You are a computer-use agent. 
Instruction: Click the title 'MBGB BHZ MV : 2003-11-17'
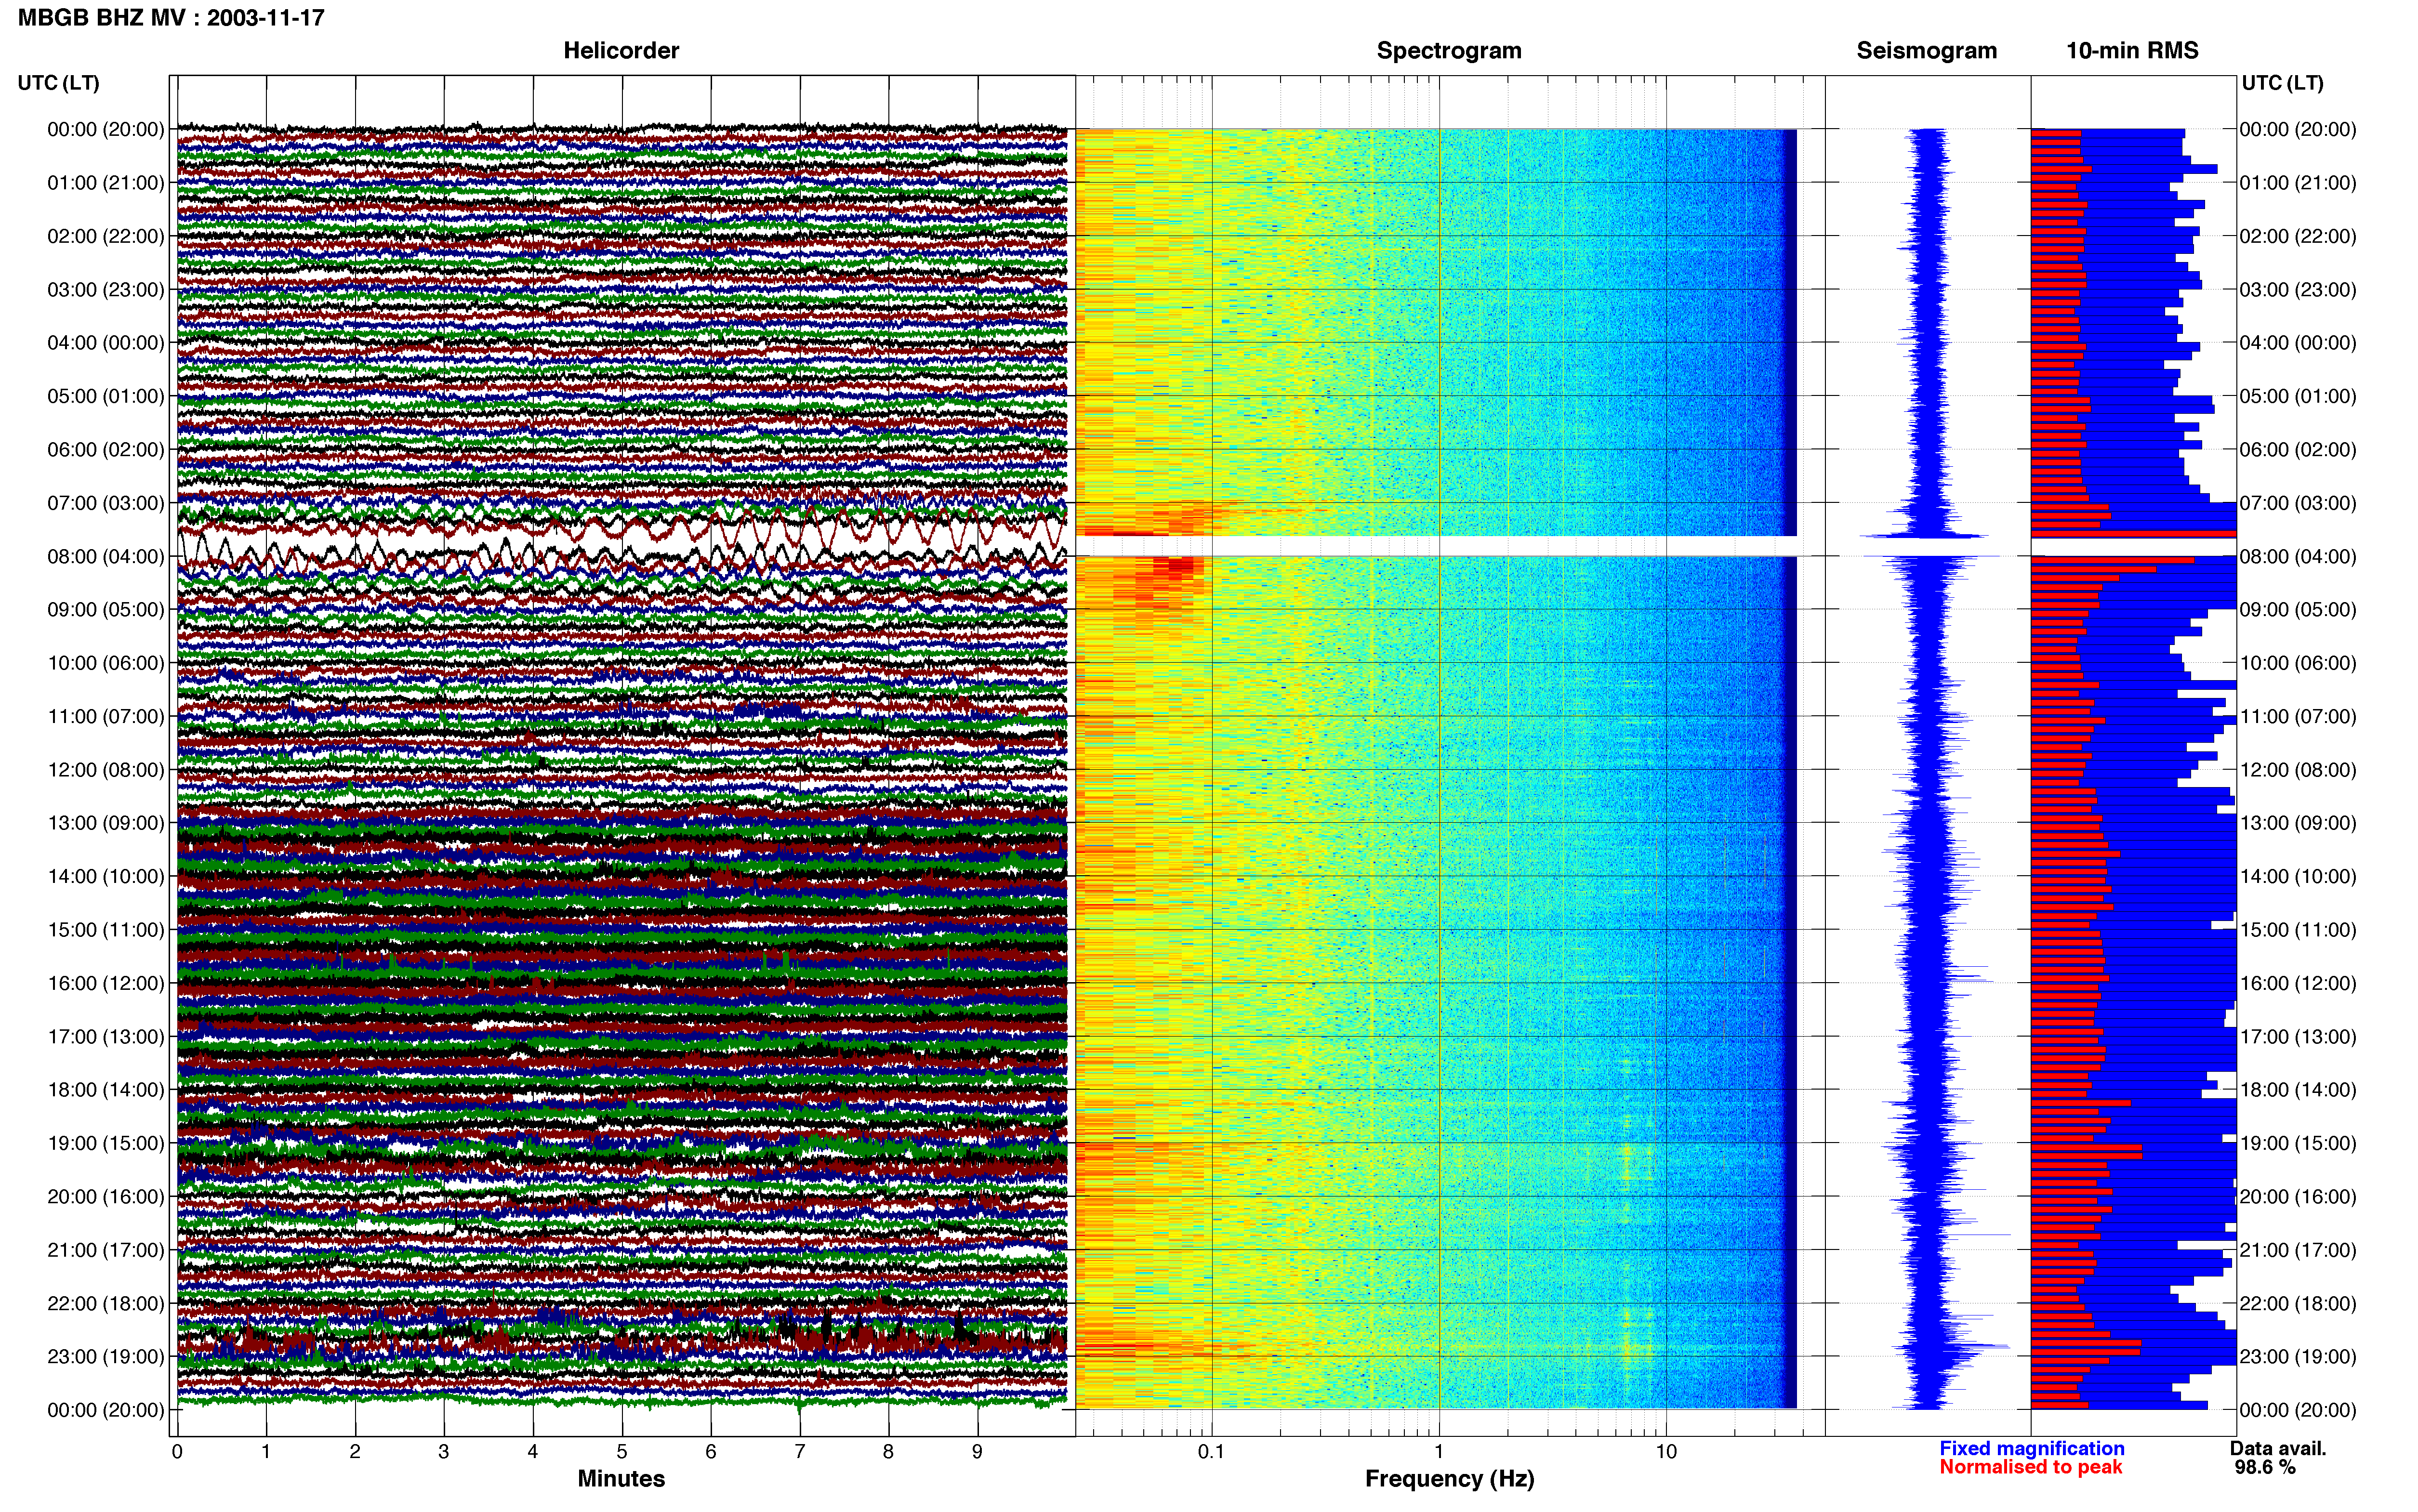click(x=171, y=17)
